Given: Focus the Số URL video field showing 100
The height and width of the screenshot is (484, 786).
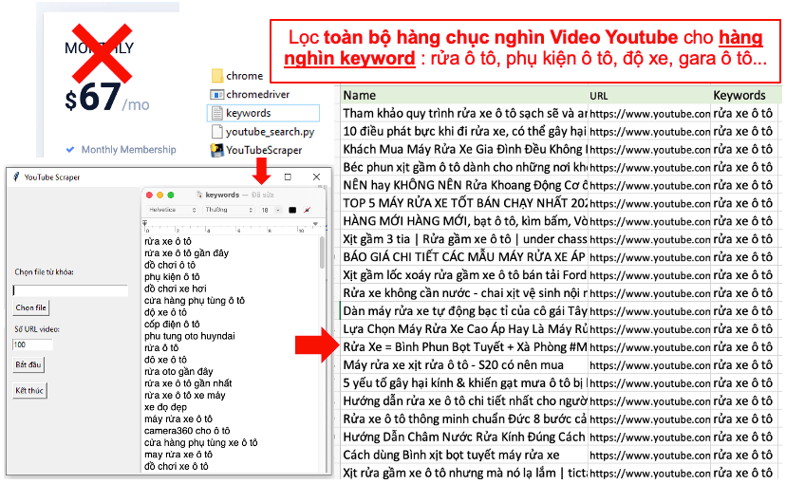Looking at the screenshot, I should click(x=32, y=344).
